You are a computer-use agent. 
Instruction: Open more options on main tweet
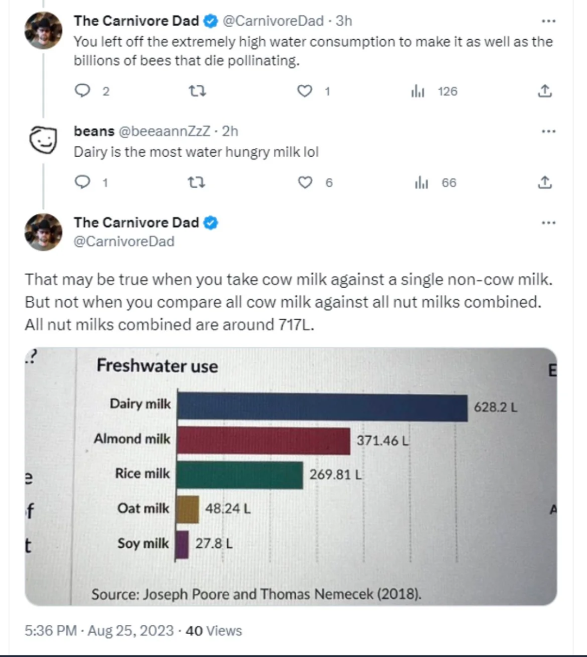tap(548, 222)
